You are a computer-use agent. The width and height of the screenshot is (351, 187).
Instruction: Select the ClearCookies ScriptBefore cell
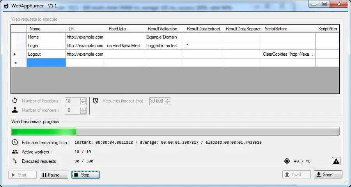289,54
